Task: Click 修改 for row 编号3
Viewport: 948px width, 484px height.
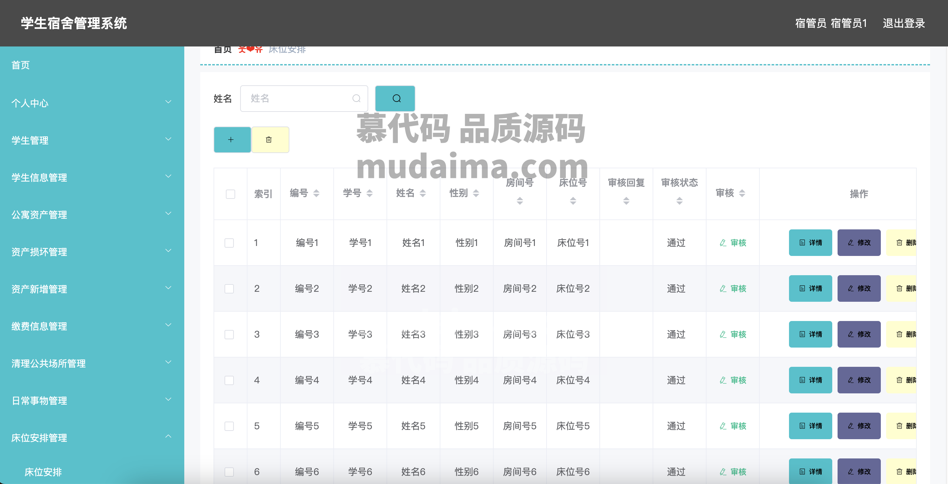Action: 859,334
